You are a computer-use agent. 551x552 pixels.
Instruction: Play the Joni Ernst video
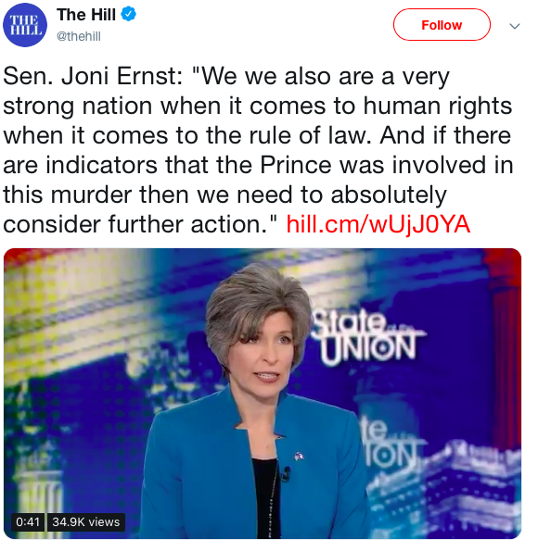coord(263,394)
